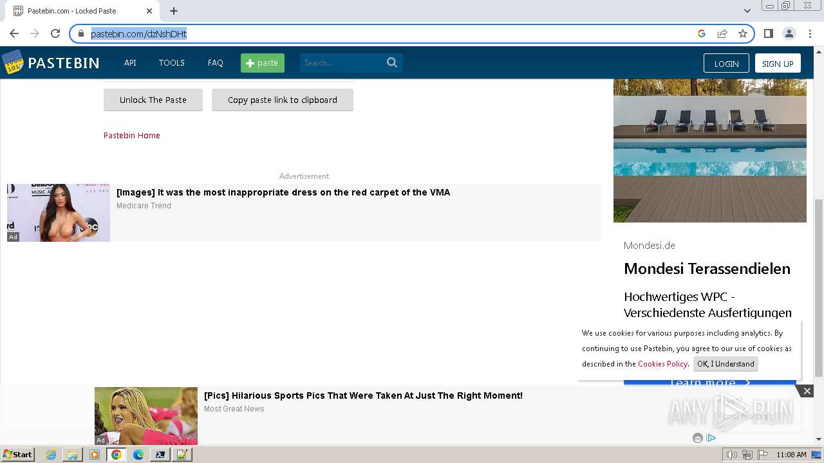Click the AdChoices icon in bottom ad
Viewport: 824px width, 463px height.
[x=711, y=438]
